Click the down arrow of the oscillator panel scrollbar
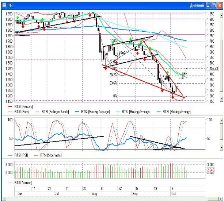Image resolution: width=224 pixels, height=201 pixels. [221, 147]
